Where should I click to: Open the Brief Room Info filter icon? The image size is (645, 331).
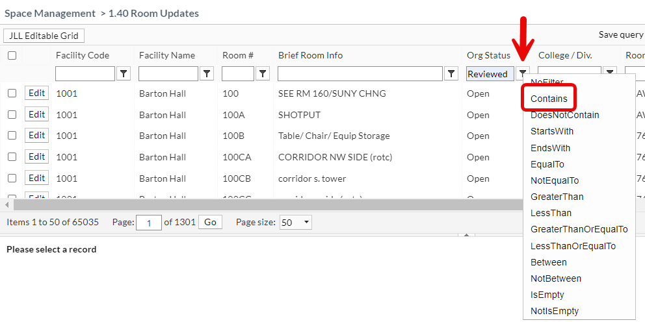[451, 74]
